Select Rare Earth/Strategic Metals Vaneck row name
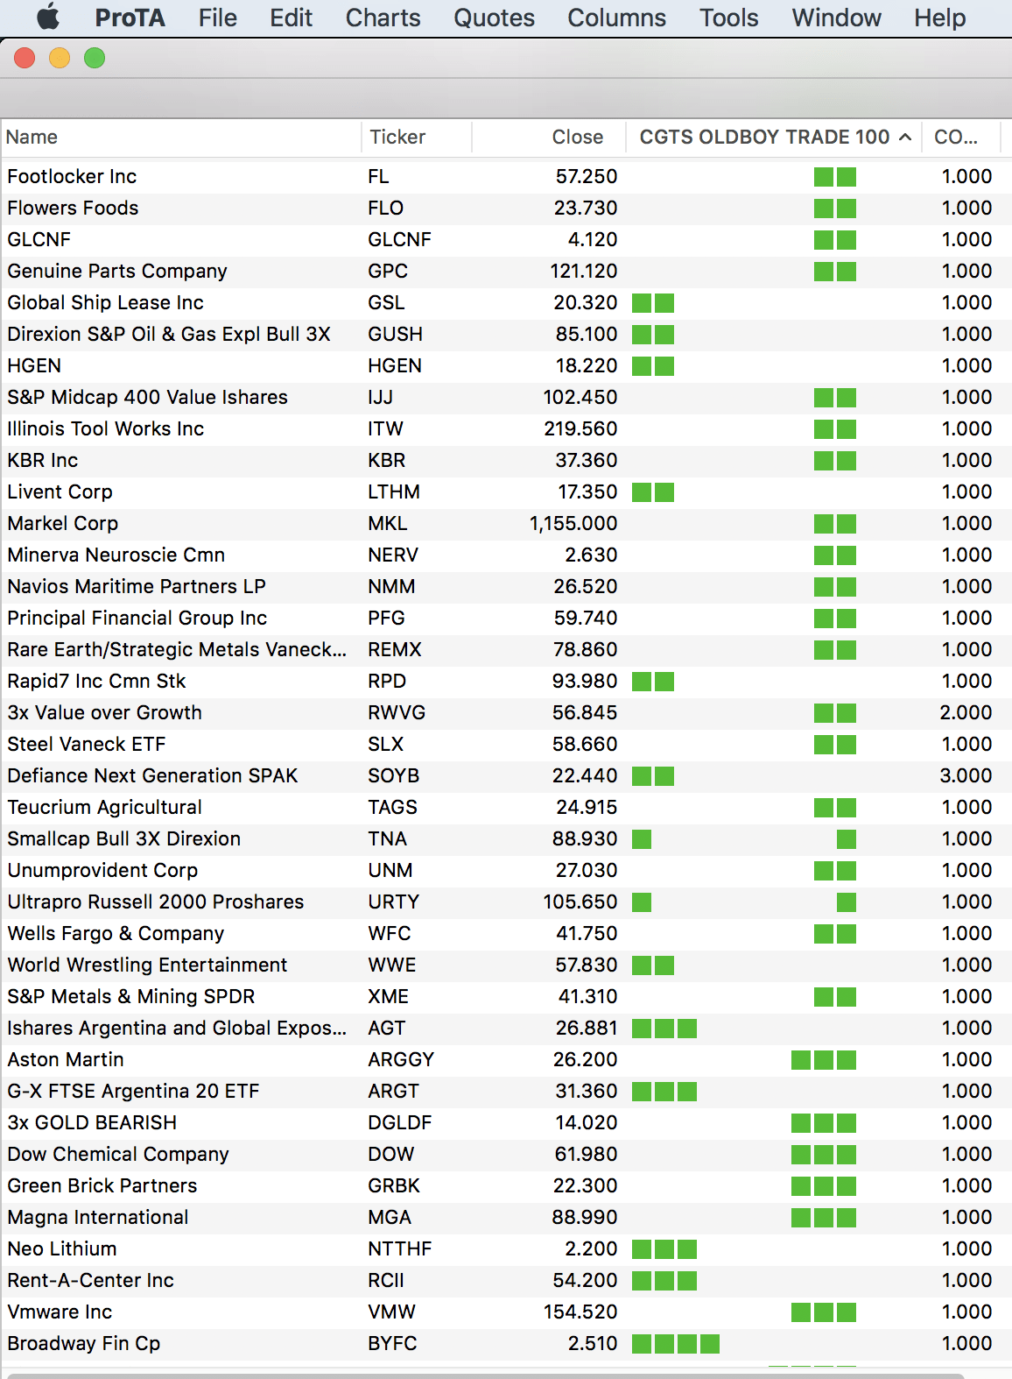 (x=177, y=650)
